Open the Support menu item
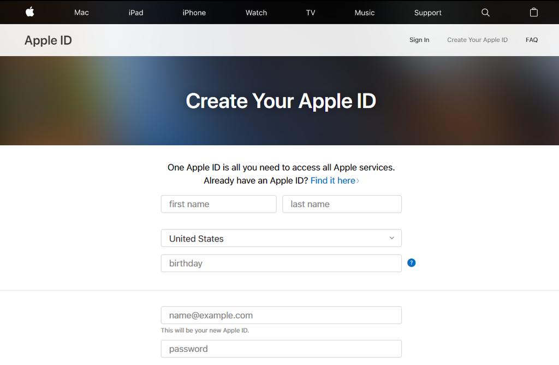The height and width of the screenshot is (365, 559). point(428,13)
